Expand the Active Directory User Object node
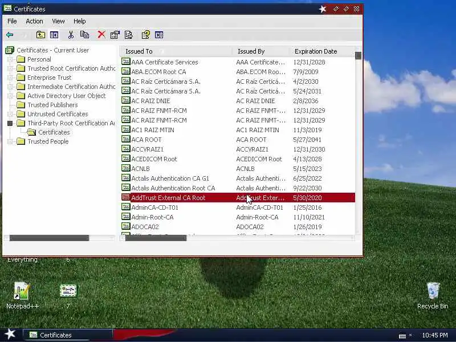The width and height of the screenshot is (456, 342). point(10,96)
